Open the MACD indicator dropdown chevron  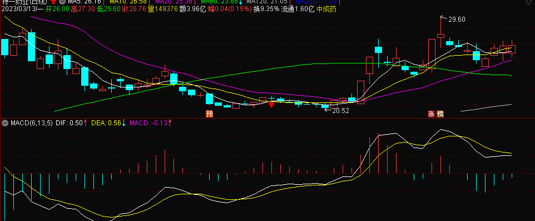tap(5, 124)
